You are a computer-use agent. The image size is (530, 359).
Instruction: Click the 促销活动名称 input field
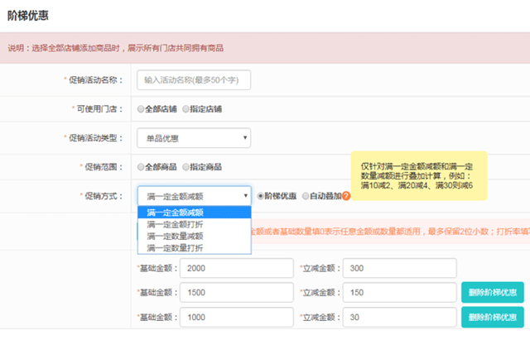click(194, 80)
